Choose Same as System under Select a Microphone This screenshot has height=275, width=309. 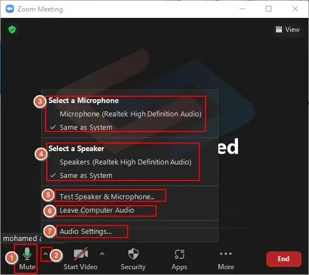pos(86,127)
